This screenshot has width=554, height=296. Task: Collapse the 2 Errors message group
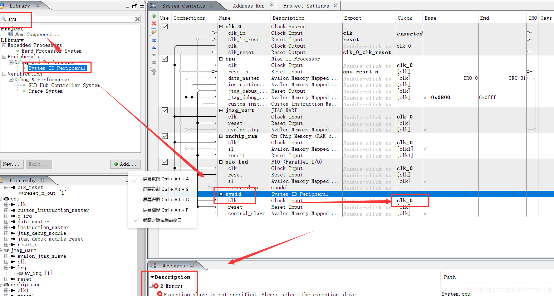[151, 286]
